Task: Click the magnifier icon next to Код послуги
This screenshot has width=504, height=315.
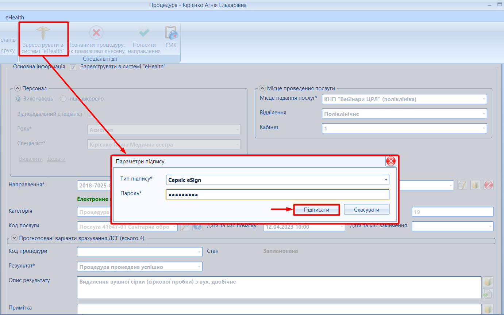Action: [185, 227]
